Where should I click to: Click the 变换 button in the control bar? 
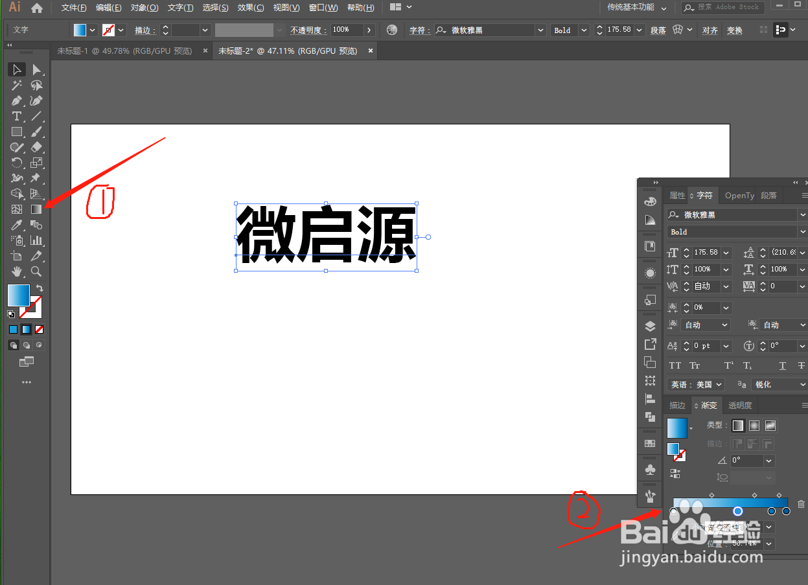point(734,30)
